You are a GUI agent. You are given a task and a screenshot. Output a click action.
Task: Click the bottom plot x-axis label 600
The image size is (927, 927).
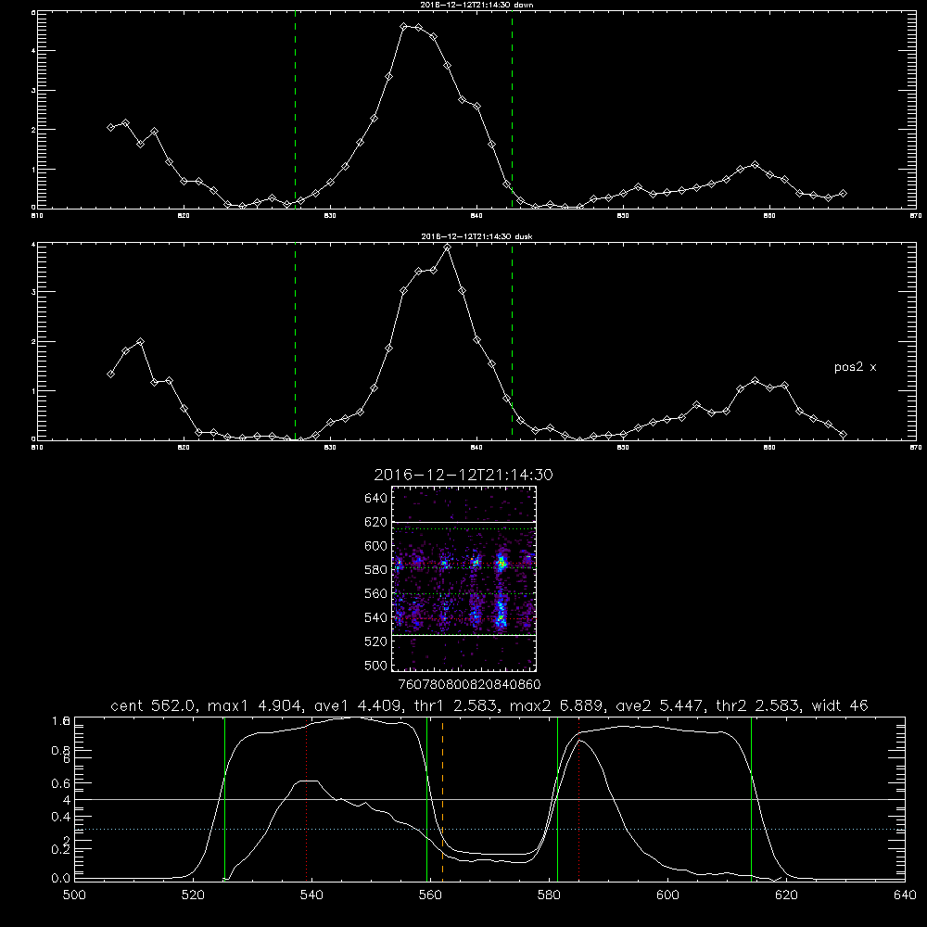(667, 895)
